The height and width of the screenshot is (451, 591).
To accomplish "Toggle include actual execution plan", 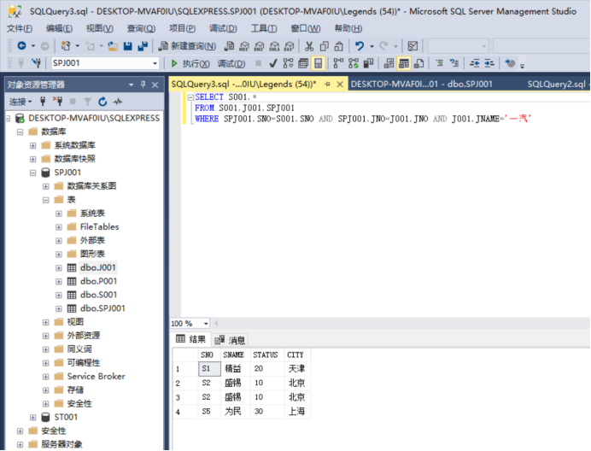I will 338,63.
